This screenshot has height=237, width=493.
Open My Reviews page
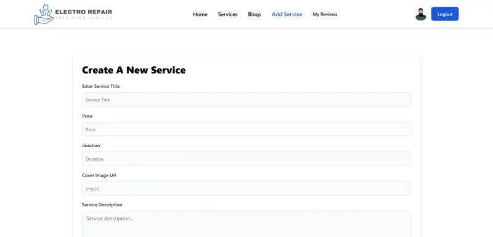(x=325, y=14)
